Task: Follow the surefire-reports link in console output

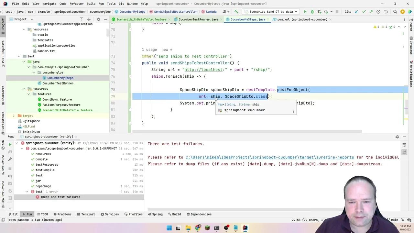Action: coord(270,157)
